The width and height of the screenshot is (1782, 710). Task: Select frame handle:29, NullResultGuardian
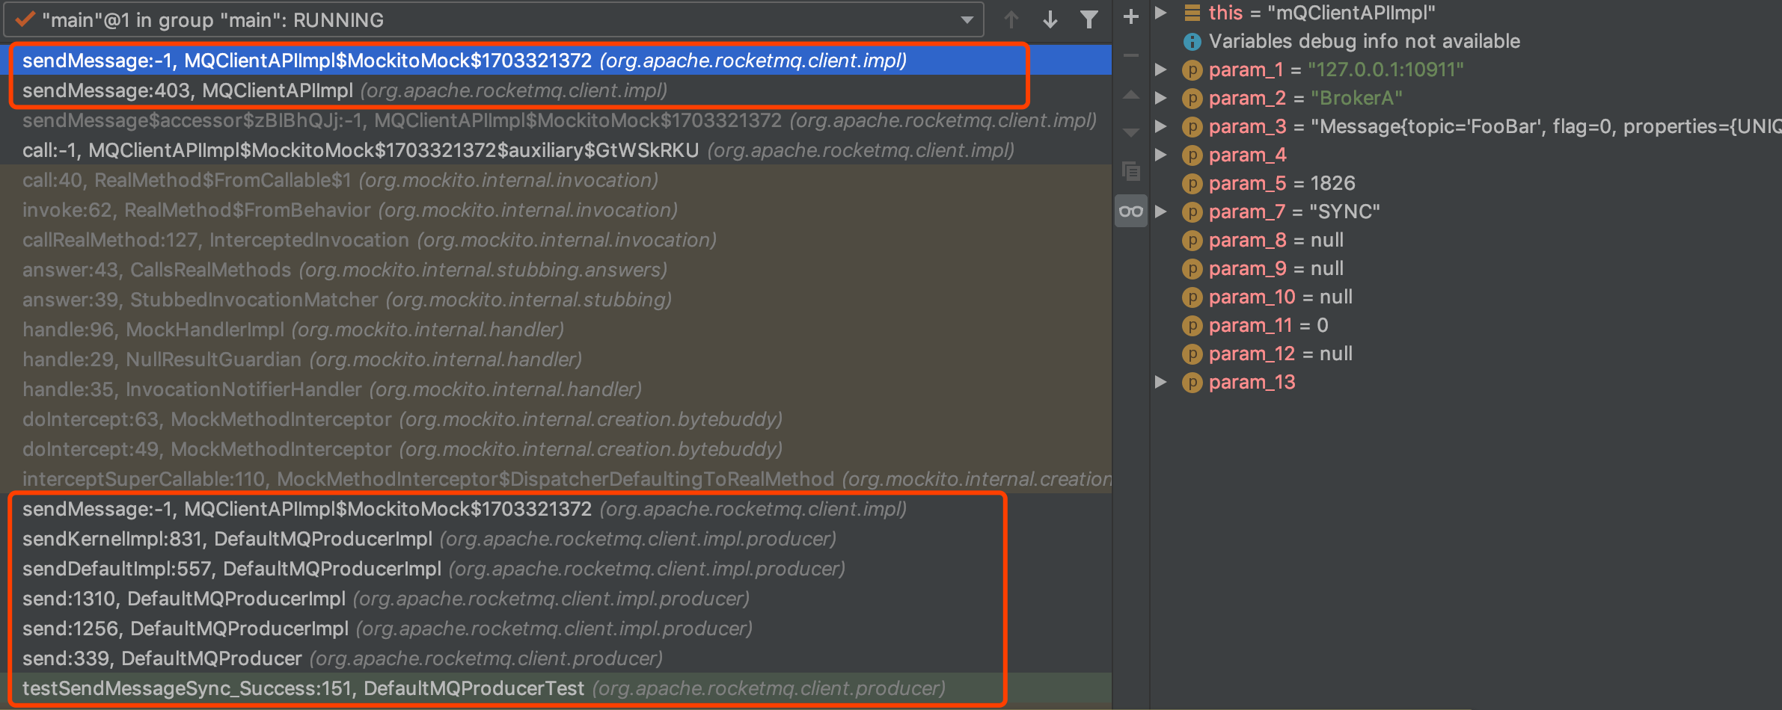[556, 359]
